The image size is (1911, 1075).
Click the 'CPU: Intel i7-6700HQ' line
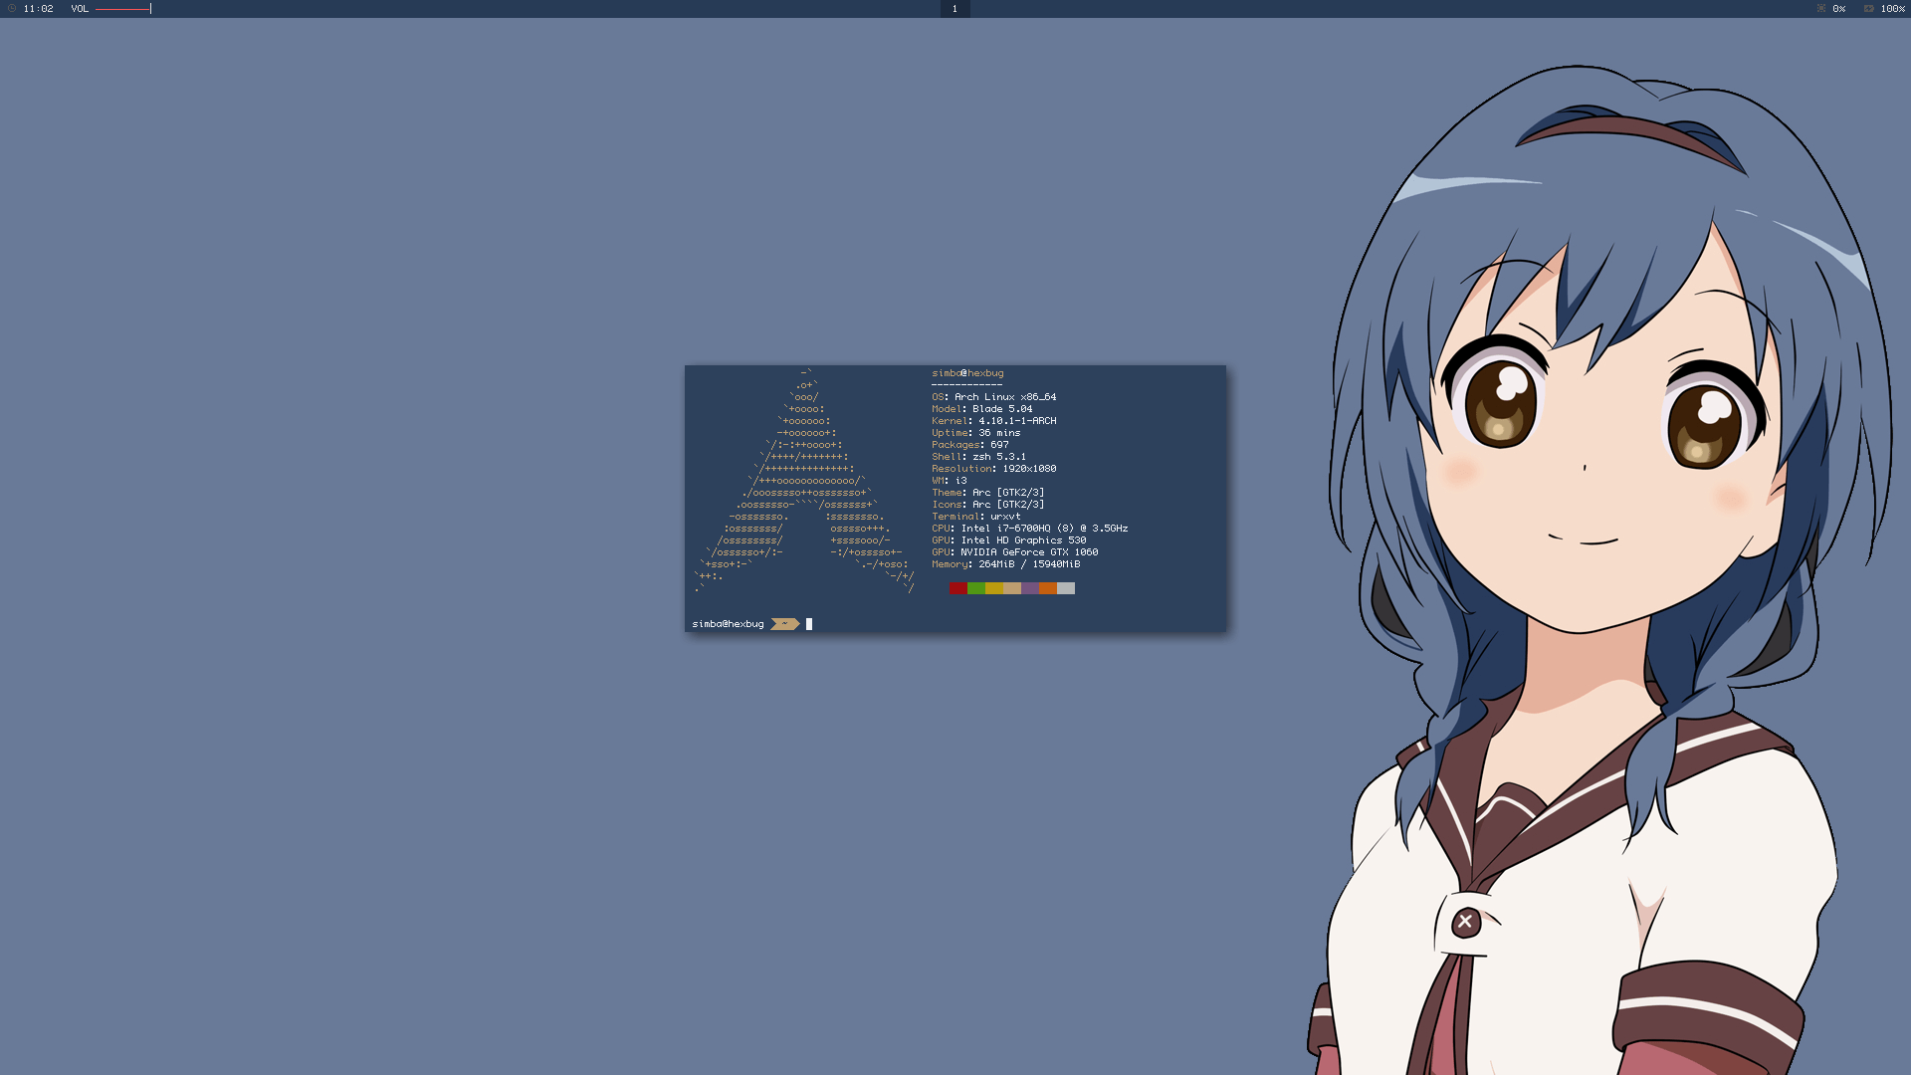point(1030,529)
